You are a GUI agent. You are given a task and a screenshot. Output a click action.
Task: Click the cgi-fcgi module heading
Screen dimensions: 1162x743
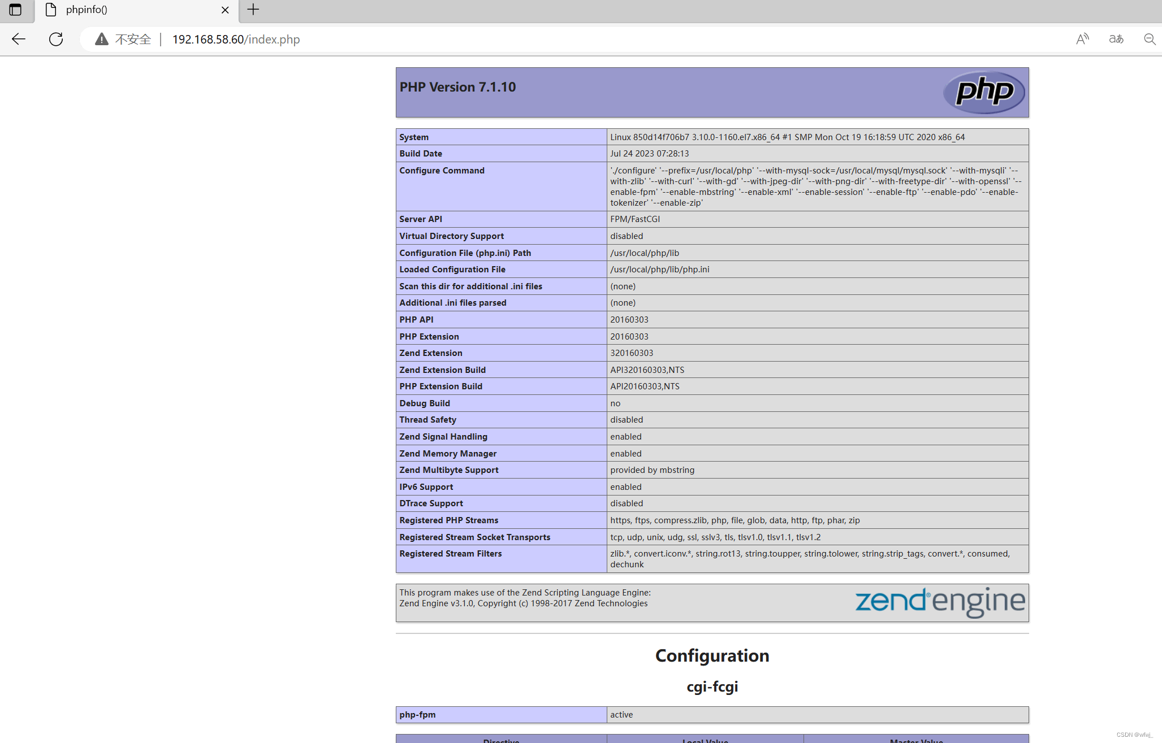point(712,686)
